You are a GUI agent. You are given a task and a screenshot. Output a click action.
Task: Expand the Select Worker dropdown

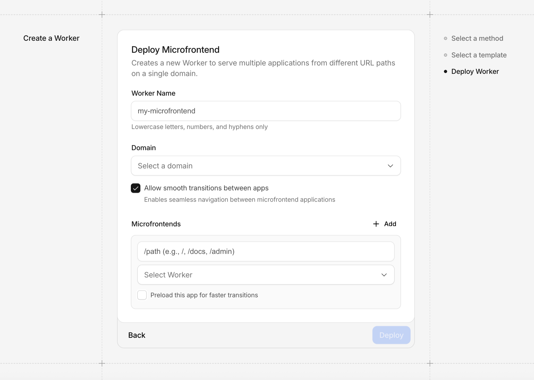click(265, 275)
